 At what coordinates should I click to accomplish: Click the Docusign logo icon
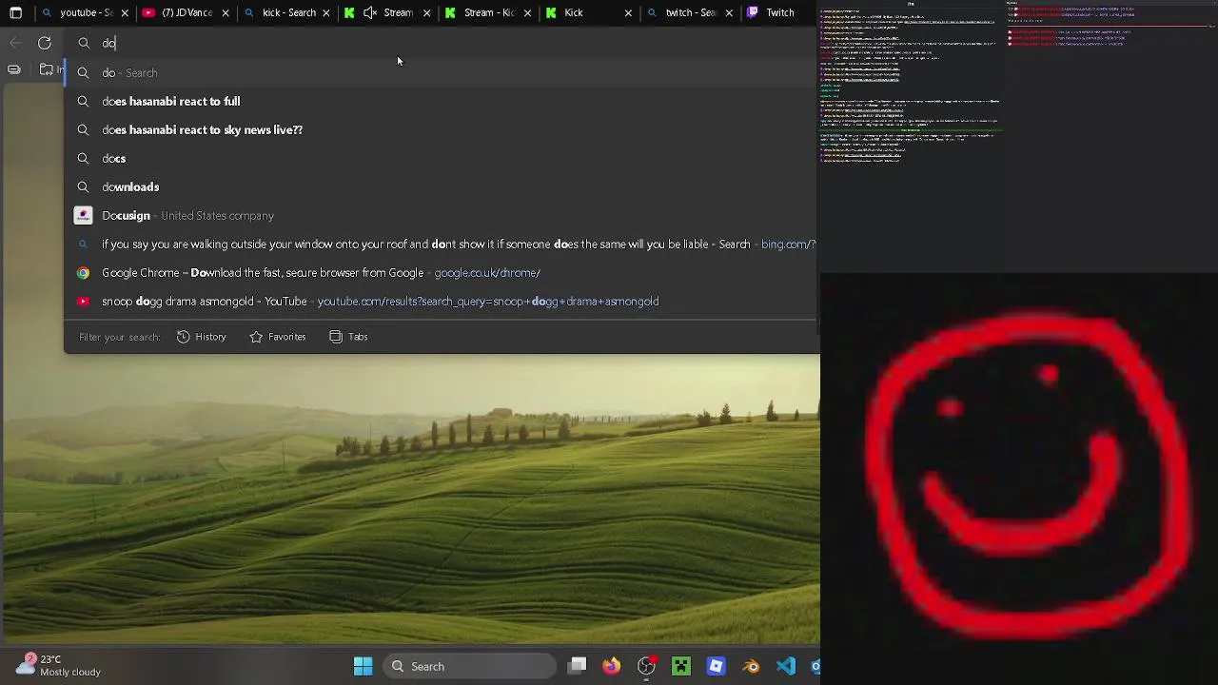(84, 216)
